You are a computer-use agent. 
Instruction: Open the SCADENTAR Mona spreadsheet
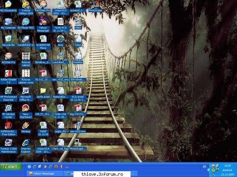[x=43, y=42]
